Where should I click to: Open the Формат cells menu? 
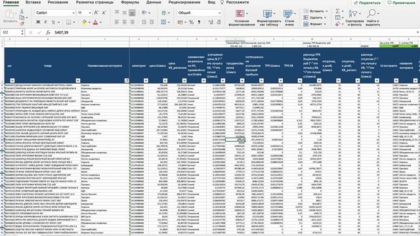315,24
